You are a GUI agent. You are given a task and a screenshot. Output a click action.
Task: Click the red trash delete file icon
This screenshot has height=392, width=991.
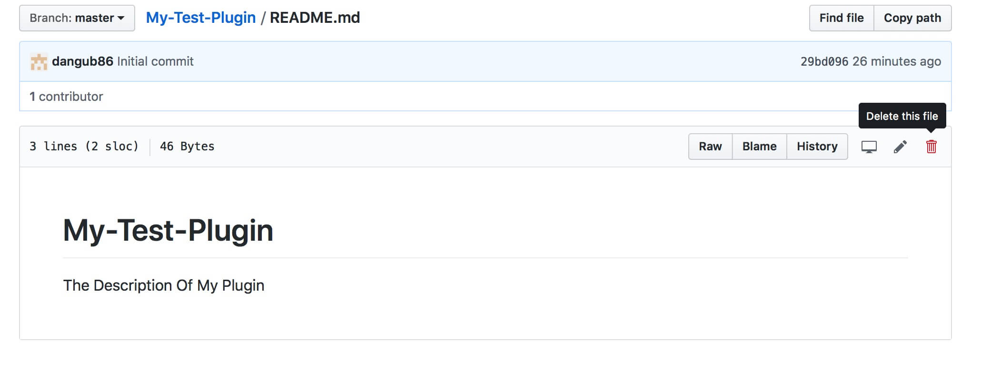(931, 147)
